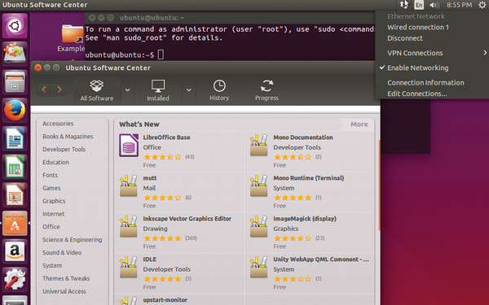Image resolution: width=489 pixels, height=305 pixels.
Task: Go back with the left arrow
Action: pyautogui.click(x=44, y=90)
